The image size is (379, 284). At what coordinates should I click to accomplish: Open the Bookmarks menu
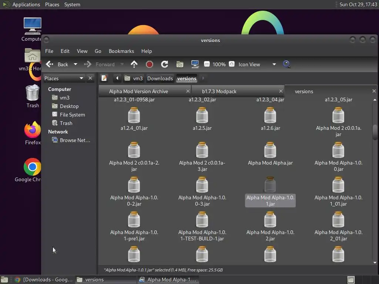click(x=121, y=51)
